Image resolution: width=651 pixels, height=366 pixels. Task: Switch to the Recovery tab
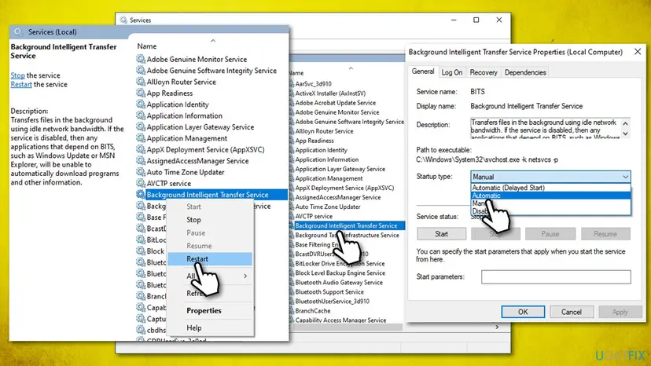tap(484, 72)
